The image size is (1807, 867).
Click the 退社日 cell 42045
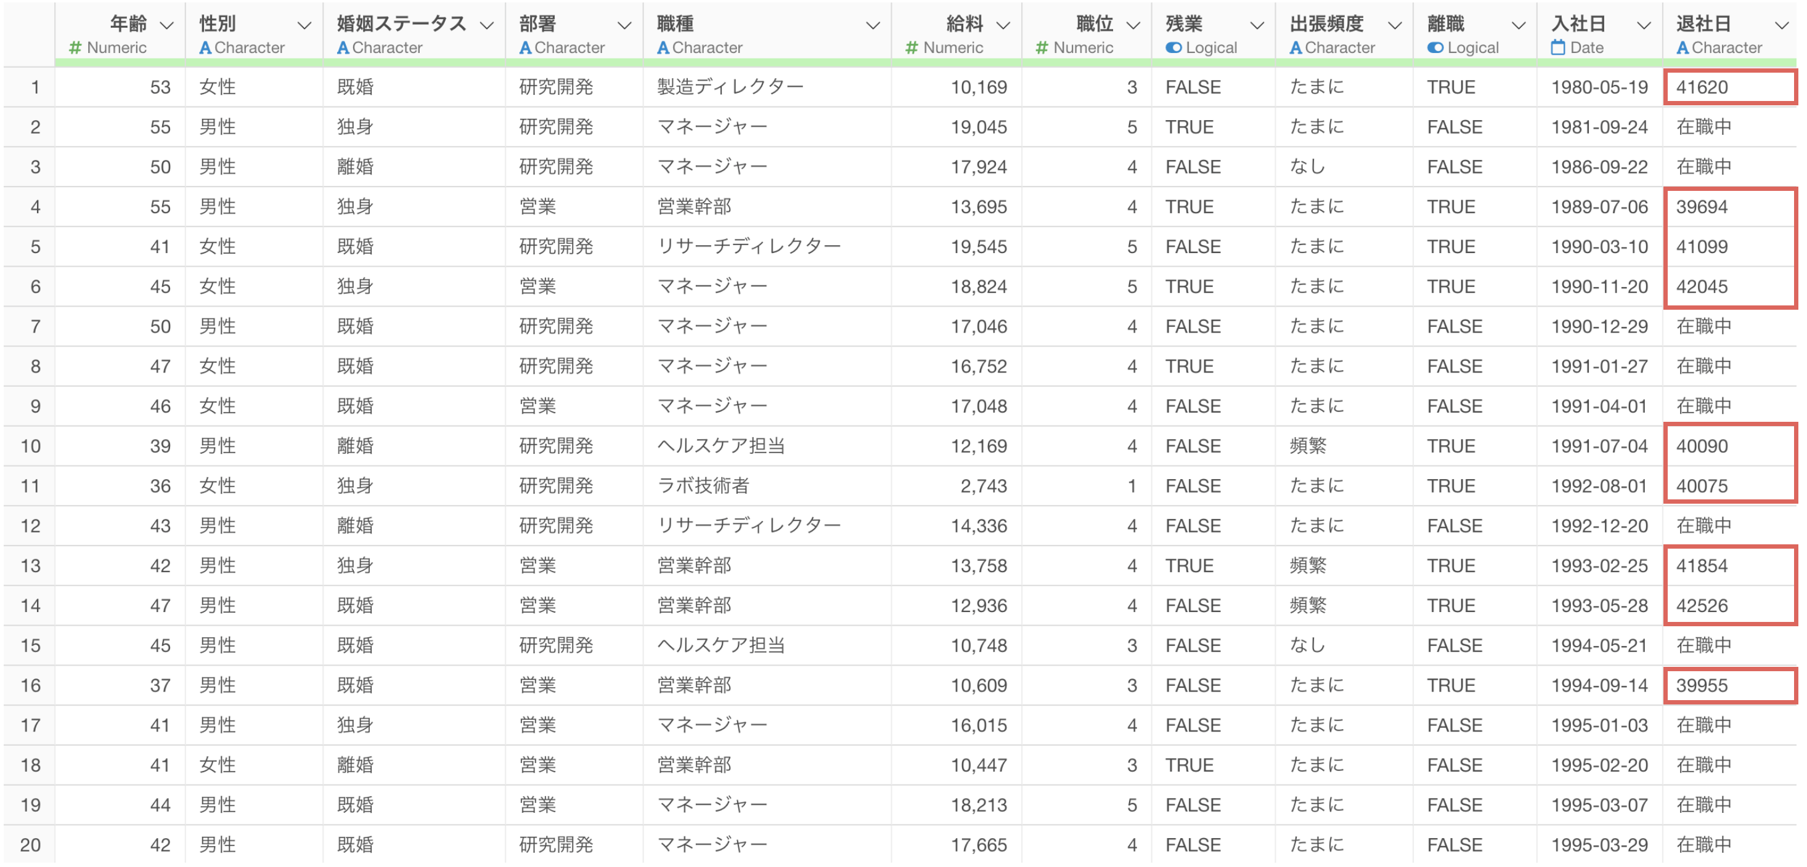coord(1730,287)
